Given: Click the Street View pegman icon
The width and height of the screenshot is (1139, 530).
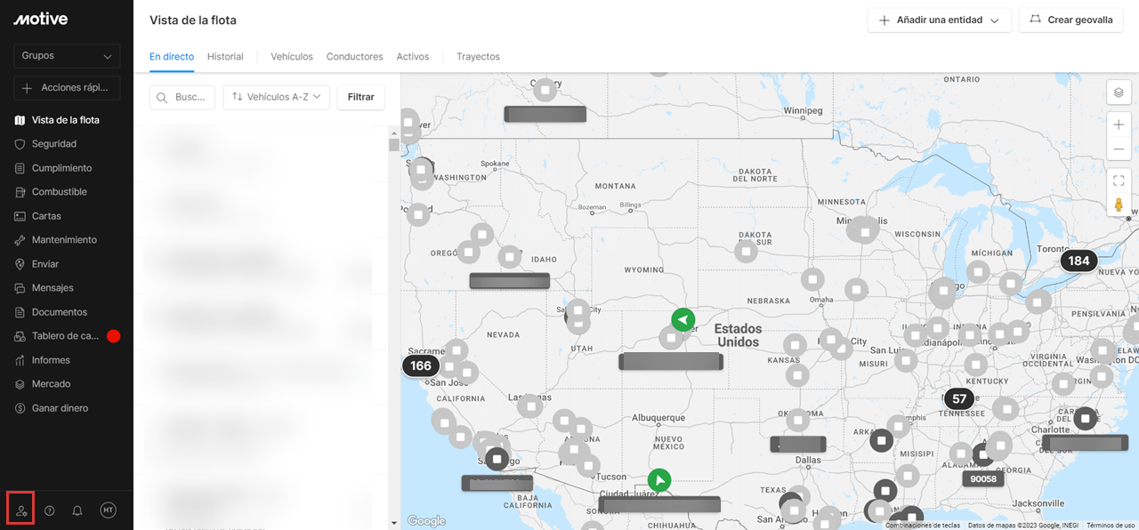Looking at the screenshot, I should click(1119, 205).
